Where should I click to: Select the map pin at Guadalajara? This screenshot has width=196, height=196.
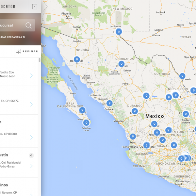pos(146,145)
